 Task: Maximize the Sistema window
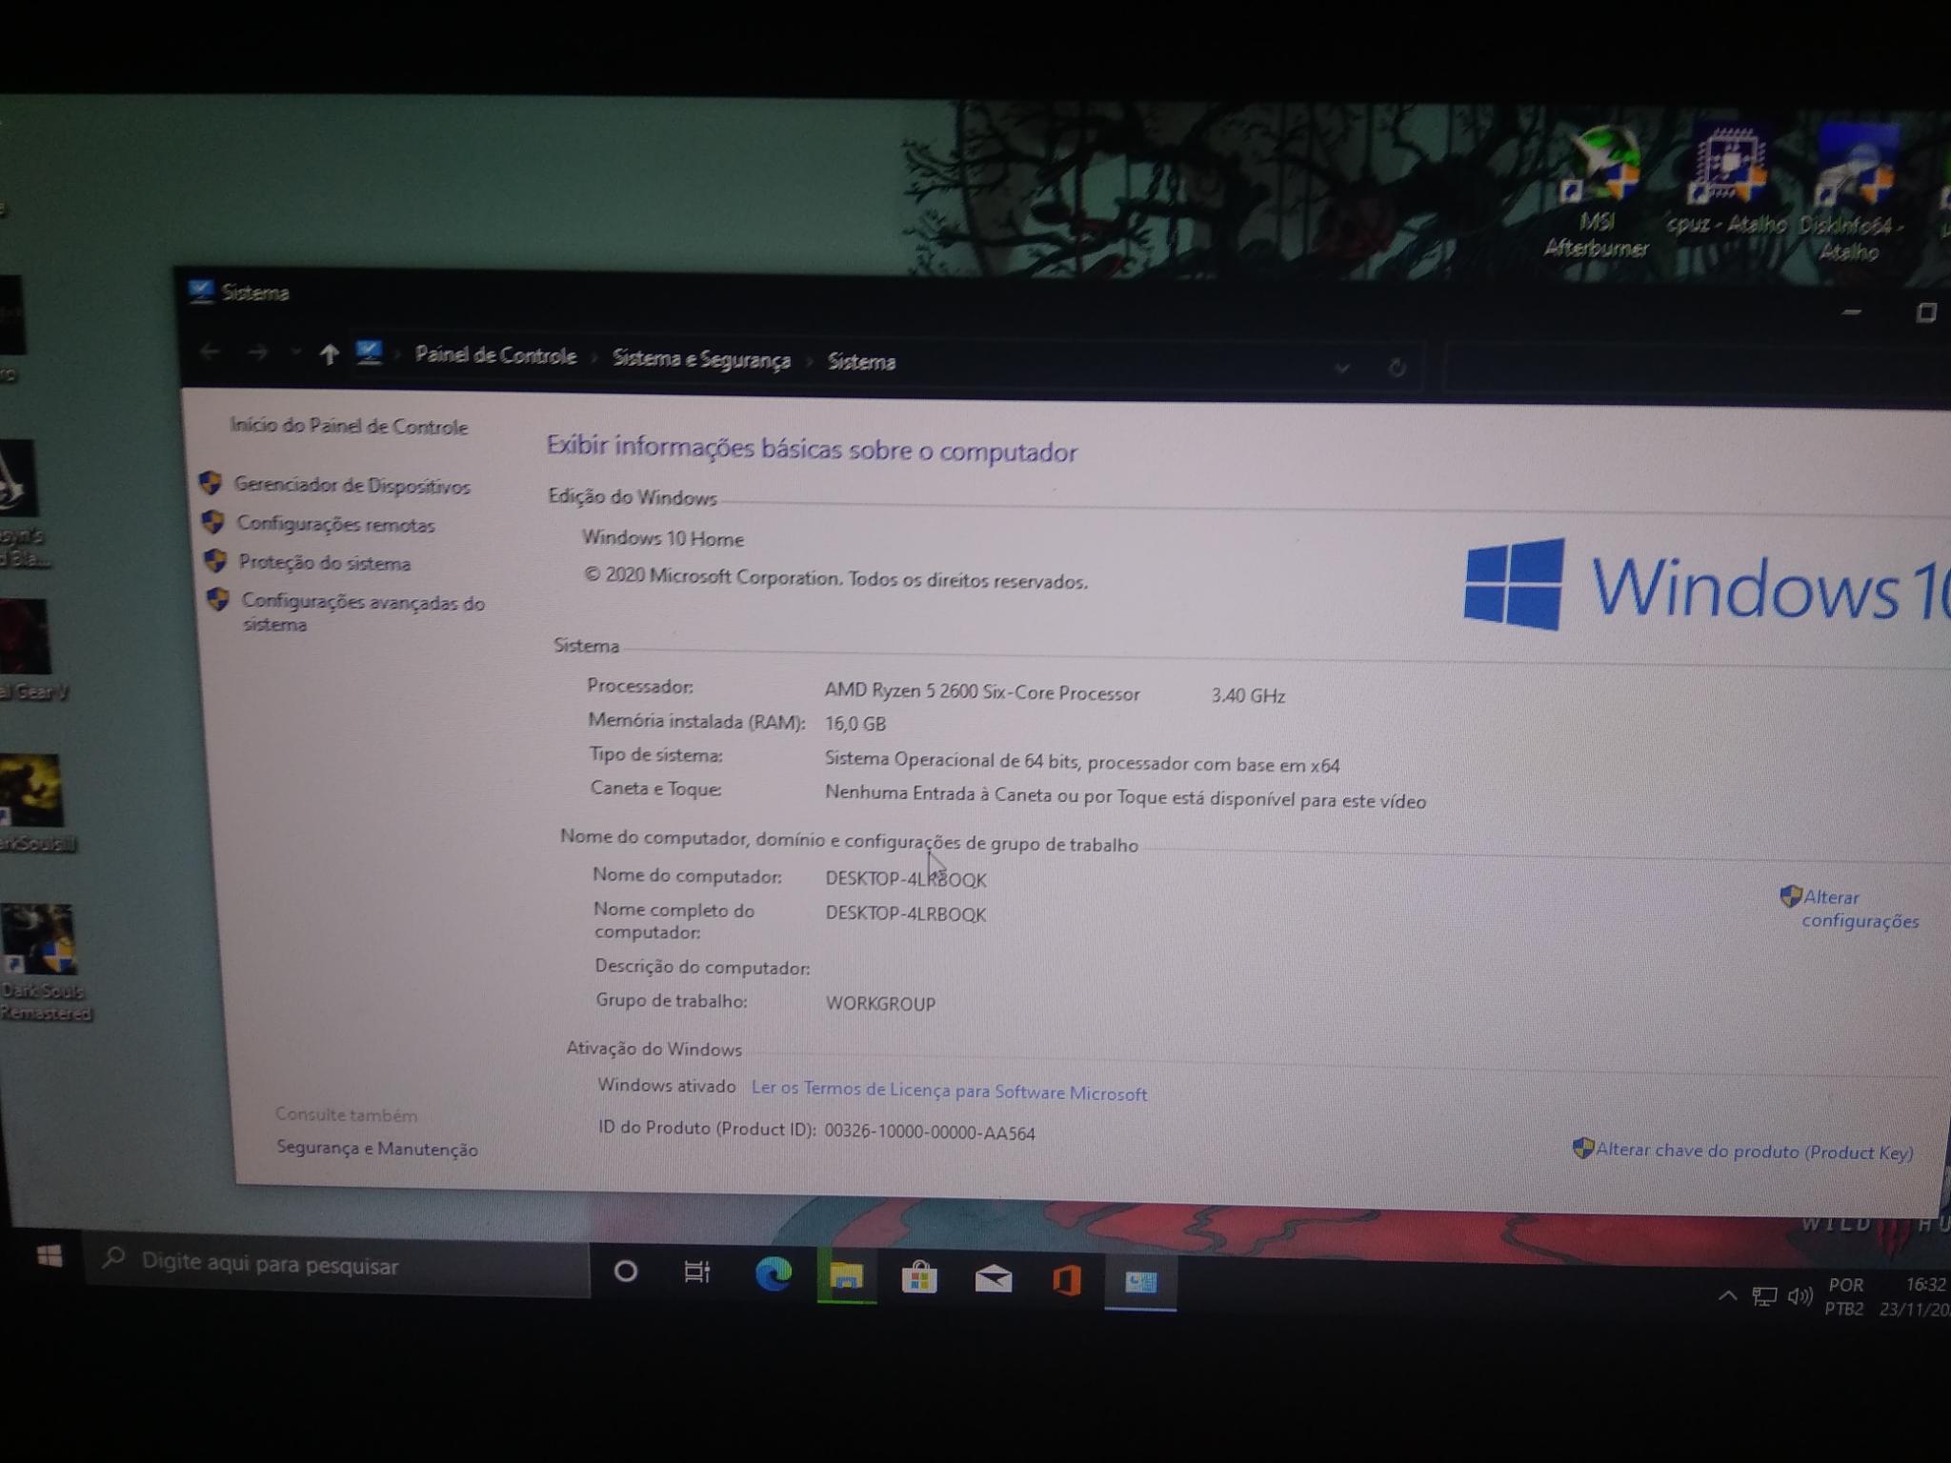pyautogui.click(x=1925, y=312)
